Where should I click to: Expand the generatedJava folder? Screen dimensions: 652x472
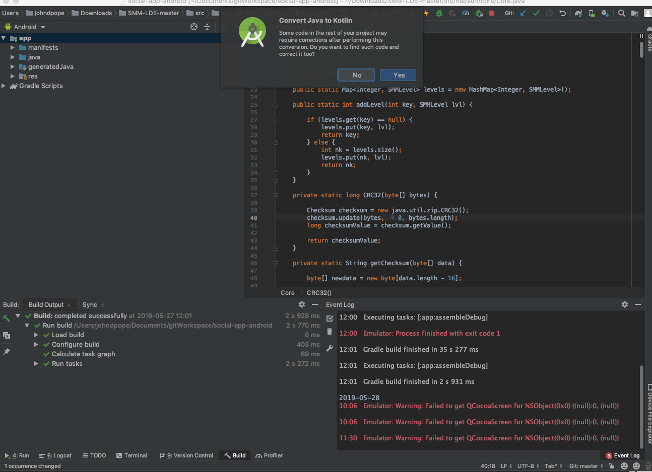pyautogui.click(x=13, y=67)
